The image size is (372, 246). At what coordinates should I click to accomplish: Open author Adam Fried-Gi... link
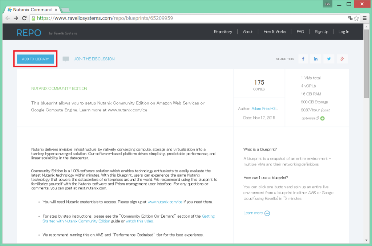(265, 108)
